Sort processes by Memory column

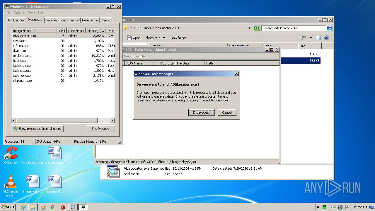(x=96, y=31)
